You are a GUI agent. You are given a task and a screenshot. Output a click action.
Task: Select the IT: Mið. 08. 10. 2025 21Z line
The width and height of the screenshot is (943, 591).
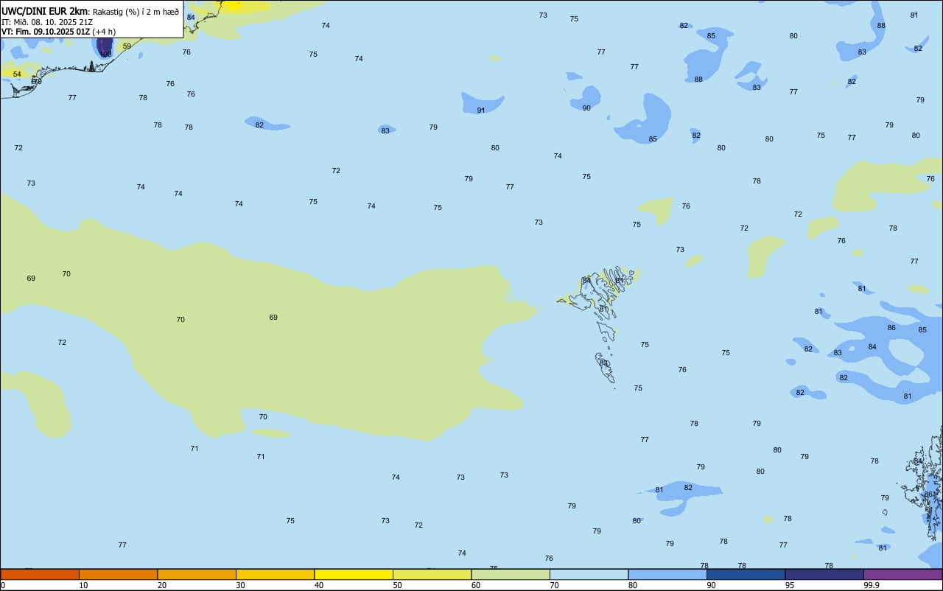[x=47, y=22]
